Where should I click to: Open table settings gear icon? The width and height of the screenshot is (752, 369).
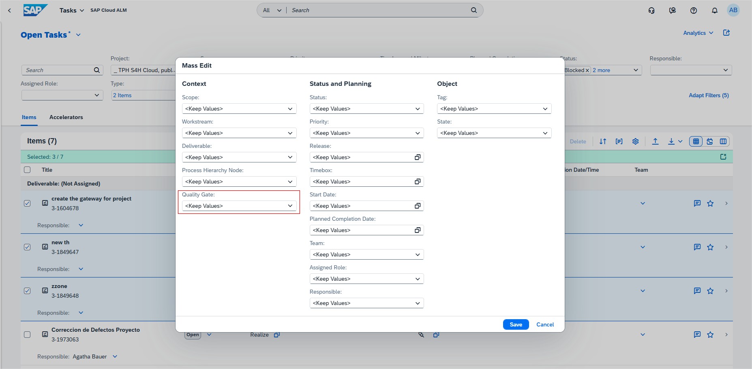pyautogui.click(x=635, y=141)
